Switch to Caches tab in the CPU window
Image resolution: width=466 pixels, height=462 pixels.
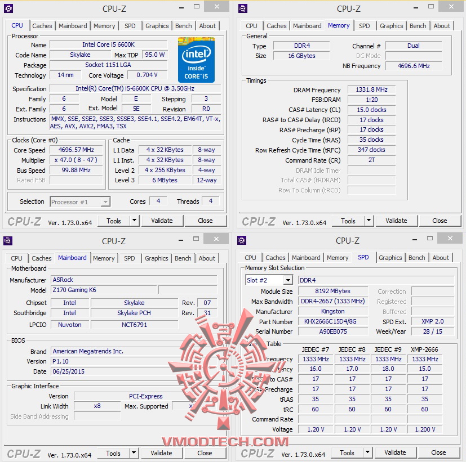tap(42, 26)
